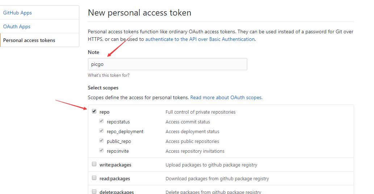This screenshot has width=374, height=194.
Task: Toggle the public_repo checkbox
Action: (101, 141)
